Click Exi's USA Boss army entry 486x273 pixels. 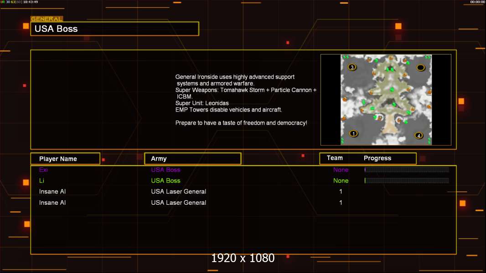pos(165,170)
